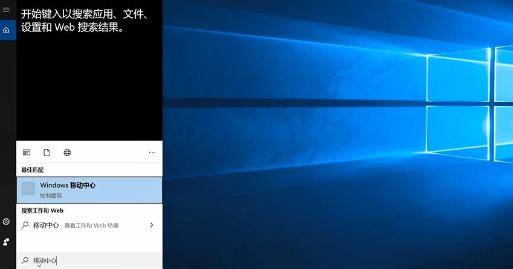The height and width of the screenshot is (269, 513).
Task: Click the 最佳匹配 heading text
Action: pos(33,169)
